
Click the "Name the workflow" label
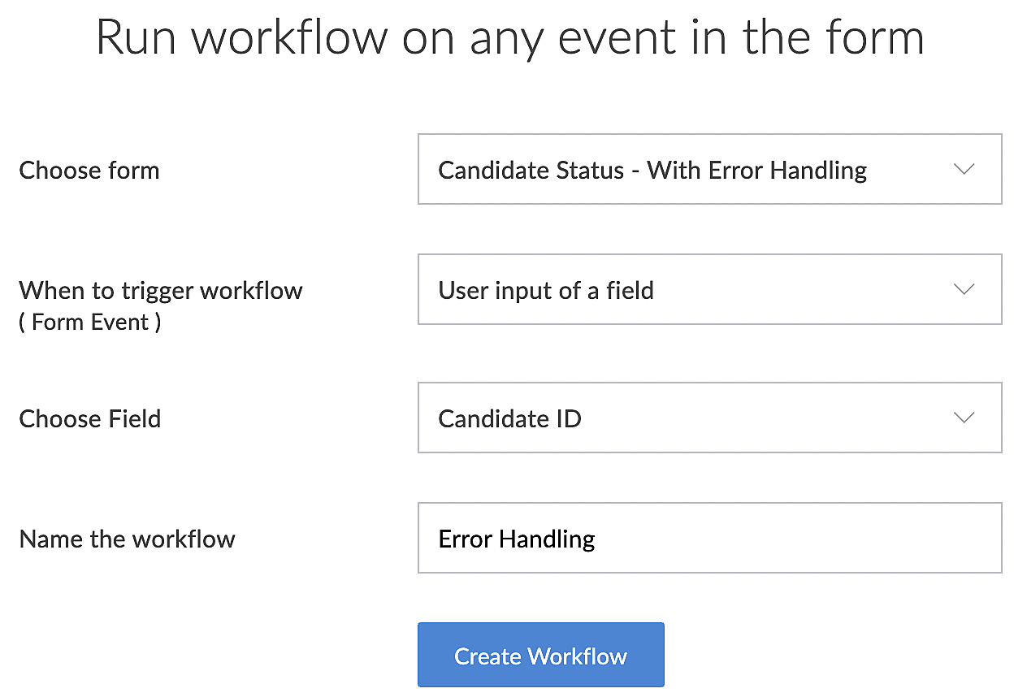(128, 539)
